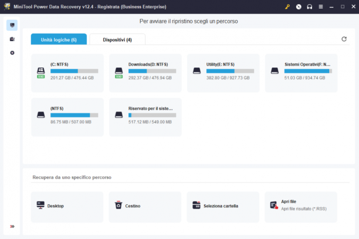The width and height of the screenshot is (359, 239).
Task: Click the Desktop monitor icon
Action: click(x=40, y=205)
